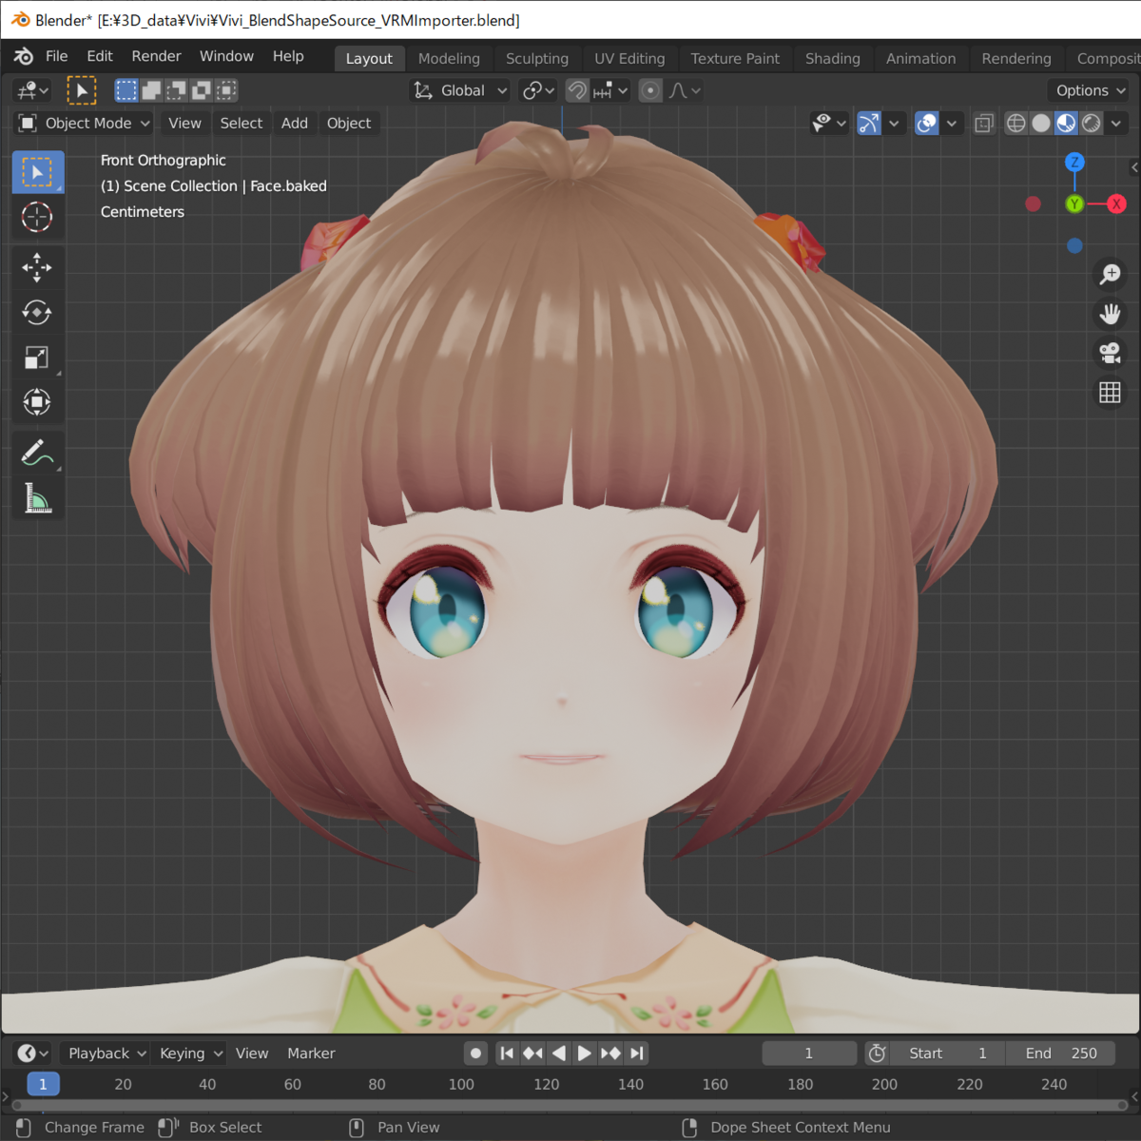Switch to solid viewport shading

(x=1041, y=123)
